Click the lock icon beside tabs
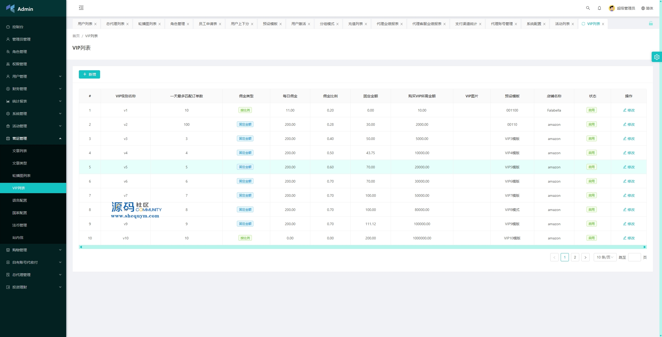This screenshot has width=662, height=337. [651, 23]
